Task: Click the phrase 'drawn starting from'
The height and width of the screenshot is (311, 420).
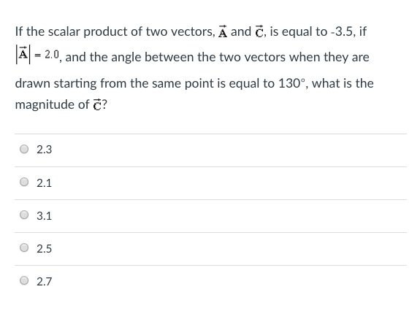Action: tap(72, 83)
